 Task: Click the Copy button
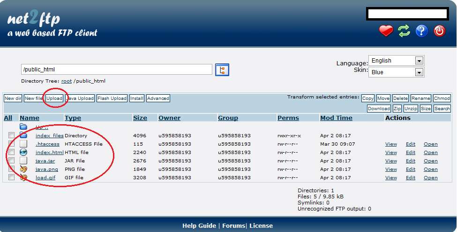coord(368,98)
